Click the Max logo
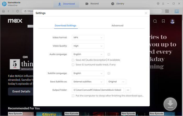 click(15, 21)
